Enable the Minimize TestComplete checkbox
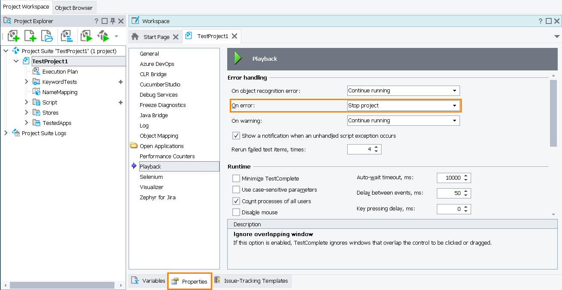This screenshot has width=562, height=290. [x=236, y=178]
